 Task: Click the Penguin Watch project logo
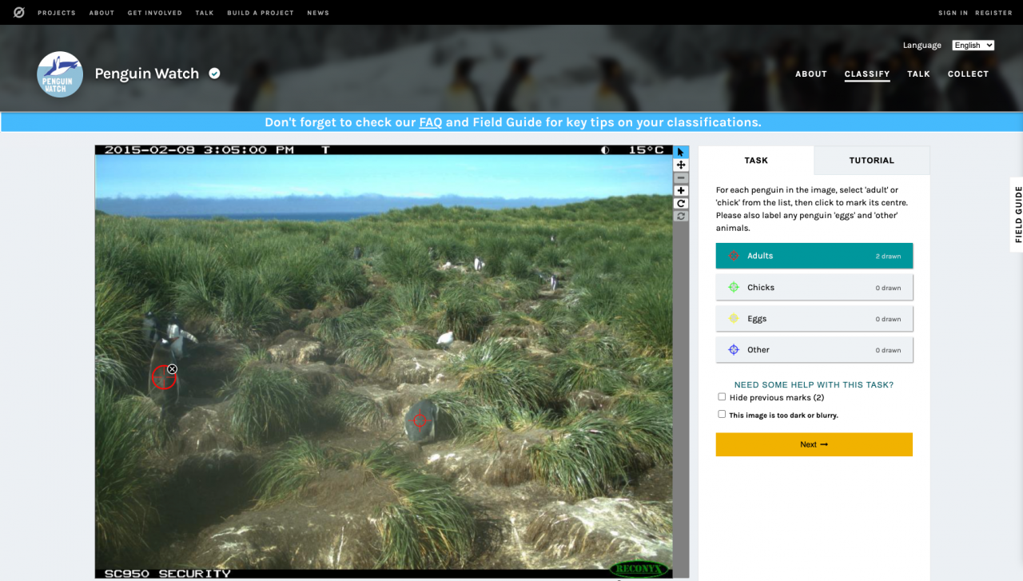[60, 74]
